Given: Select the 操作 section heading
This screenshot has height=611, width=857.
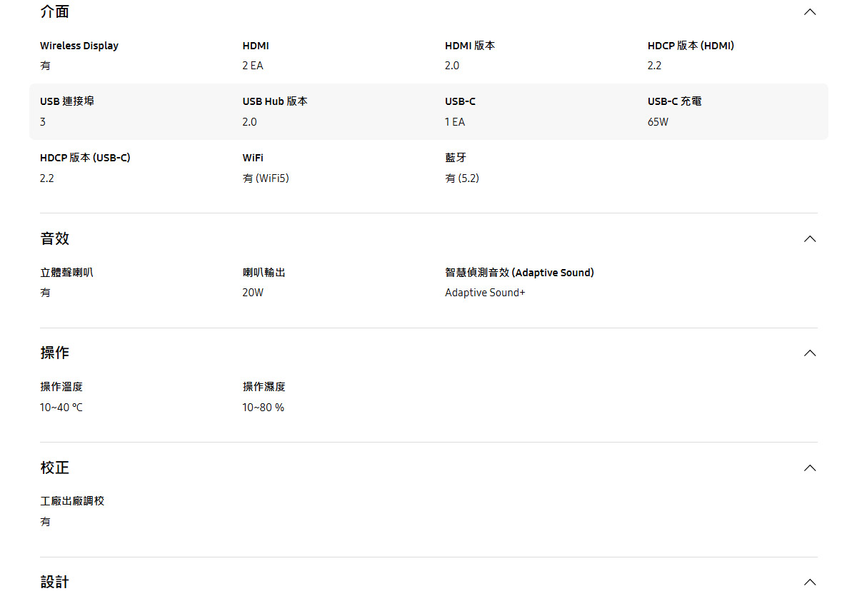Looking at the screenshot, I should (55, 353).
